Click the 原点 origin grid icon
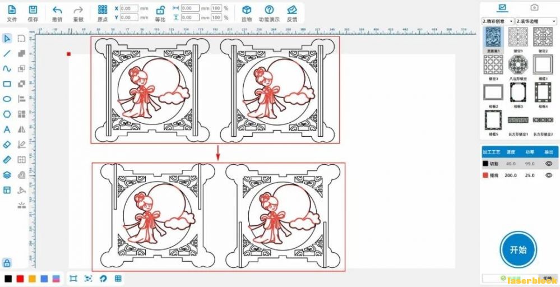 point(103,10)
